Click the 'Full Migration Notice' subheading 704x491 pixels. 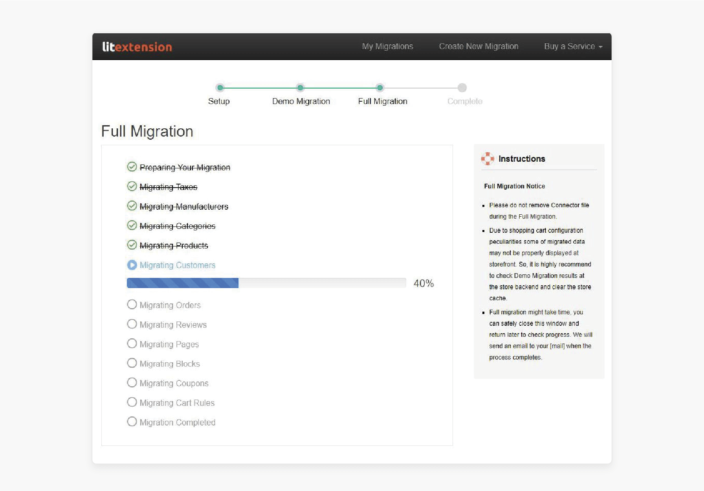(515, 186)
